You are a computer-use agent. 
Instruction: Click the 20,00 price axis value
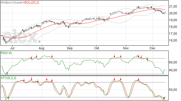pos(173,13)
